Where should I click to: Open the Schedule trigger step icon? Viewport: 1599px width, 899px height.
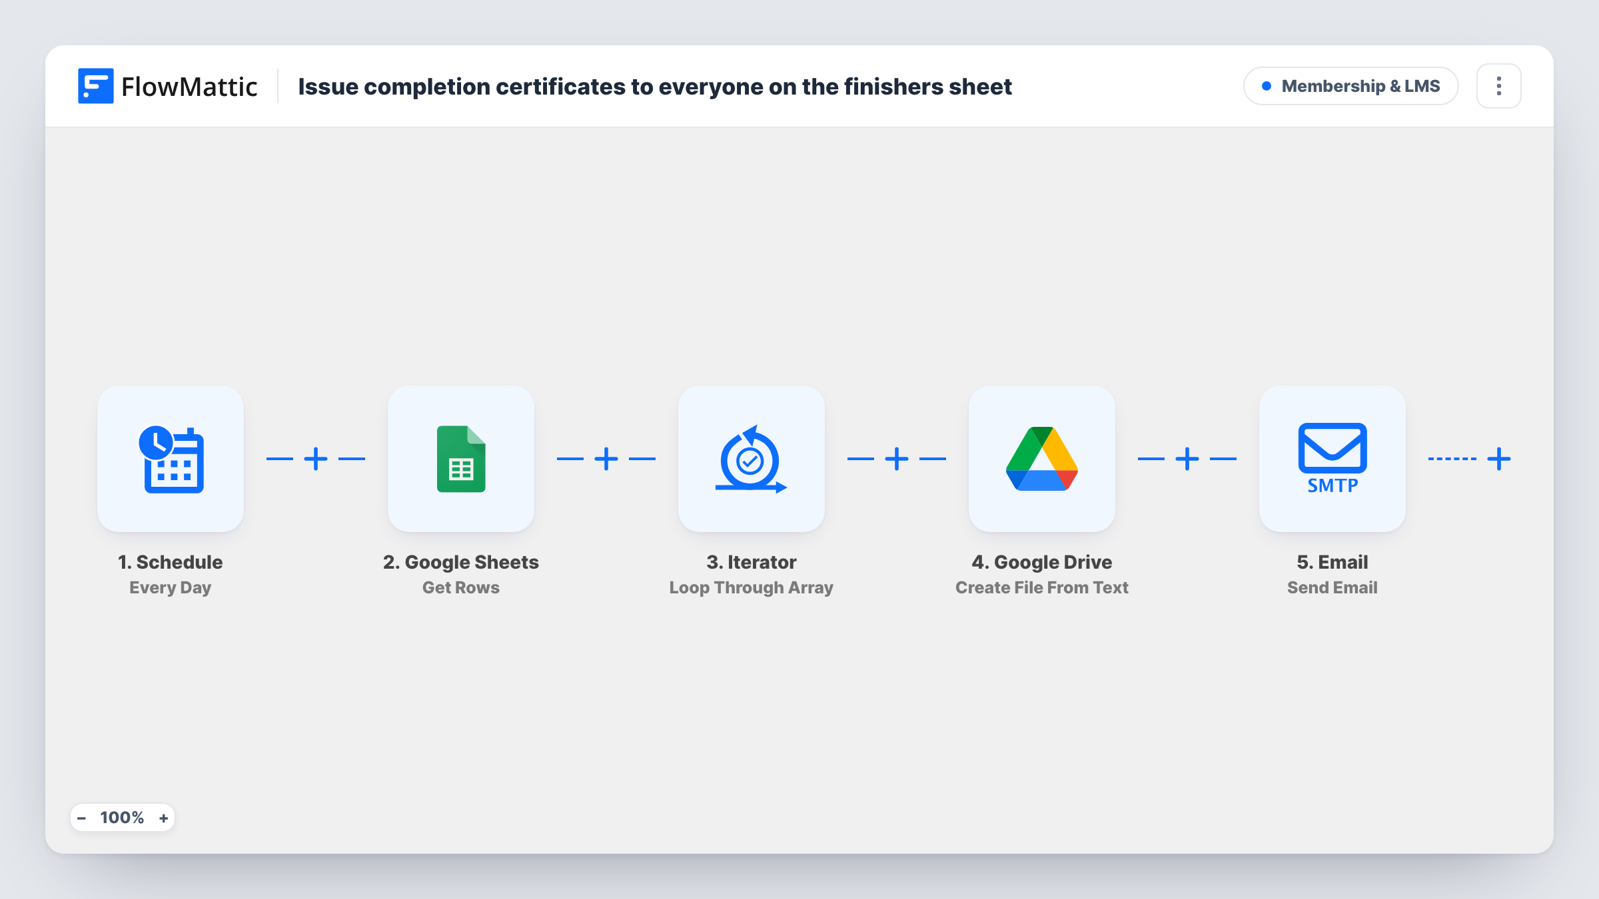coord(171,459)
